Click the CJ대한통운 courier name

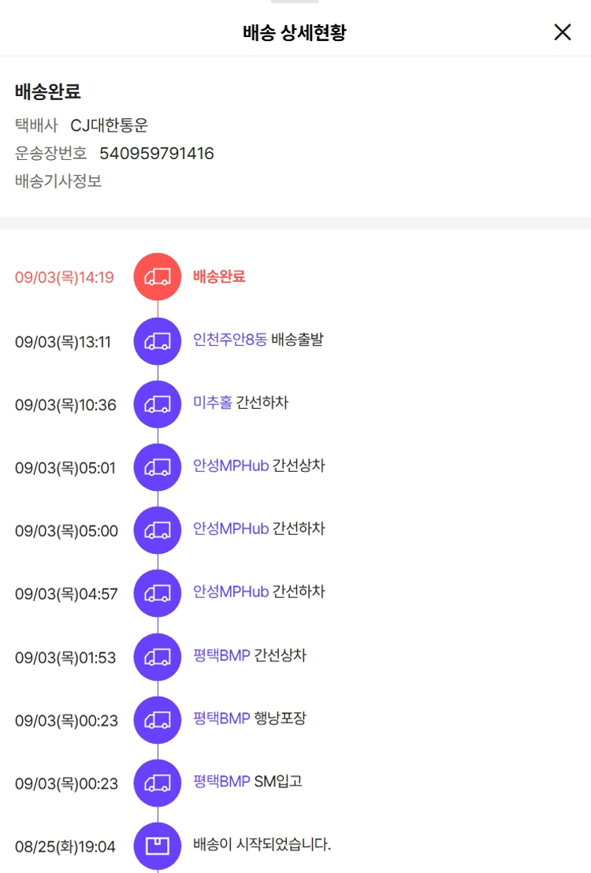tap(110, 125)
